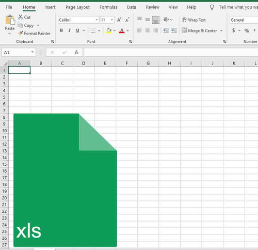This screenshot has height=250, width=258.
Task: Open the Clipboard dialog launcher
Action: click(53, 41)
